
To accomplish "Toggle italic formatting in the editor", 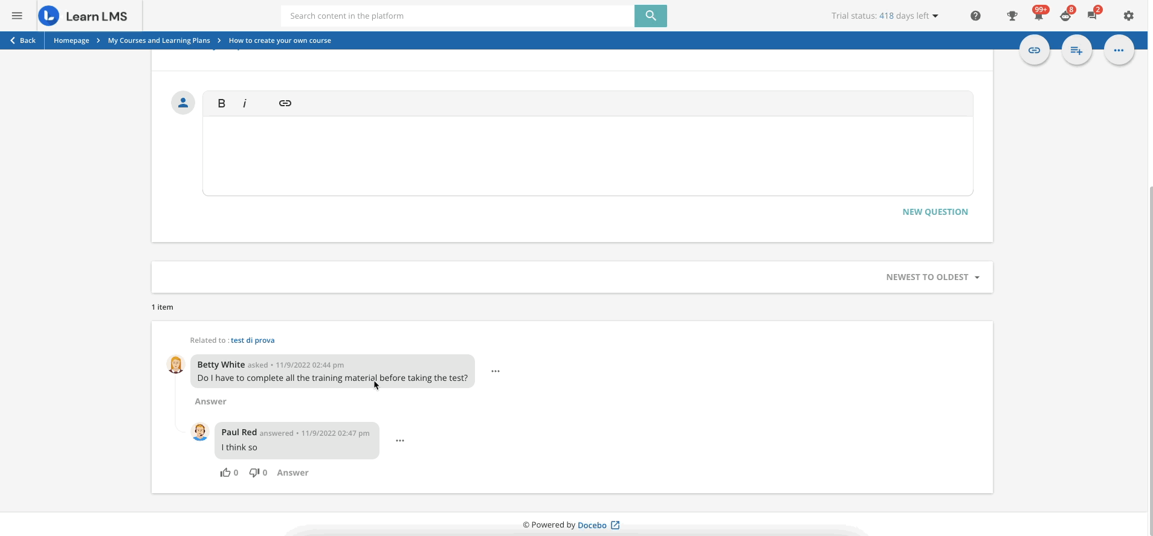I will [245, 103].
